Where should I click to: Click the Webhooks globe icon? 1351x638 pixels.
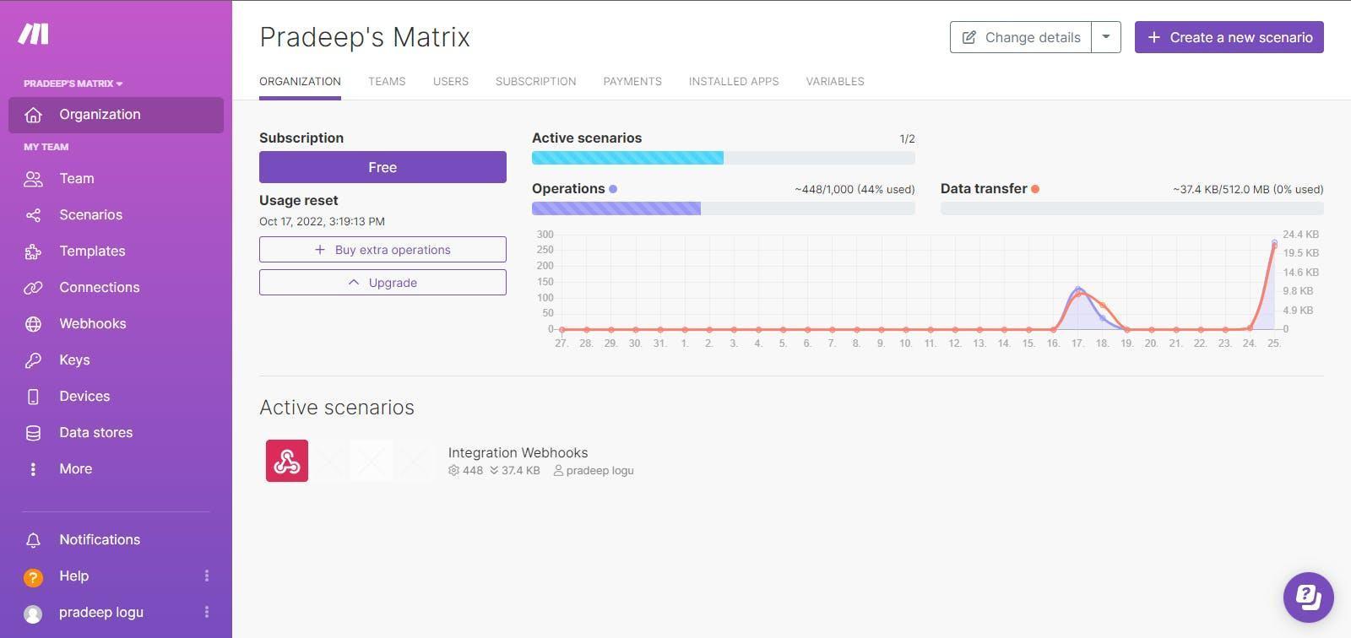(x=33, y=324)
